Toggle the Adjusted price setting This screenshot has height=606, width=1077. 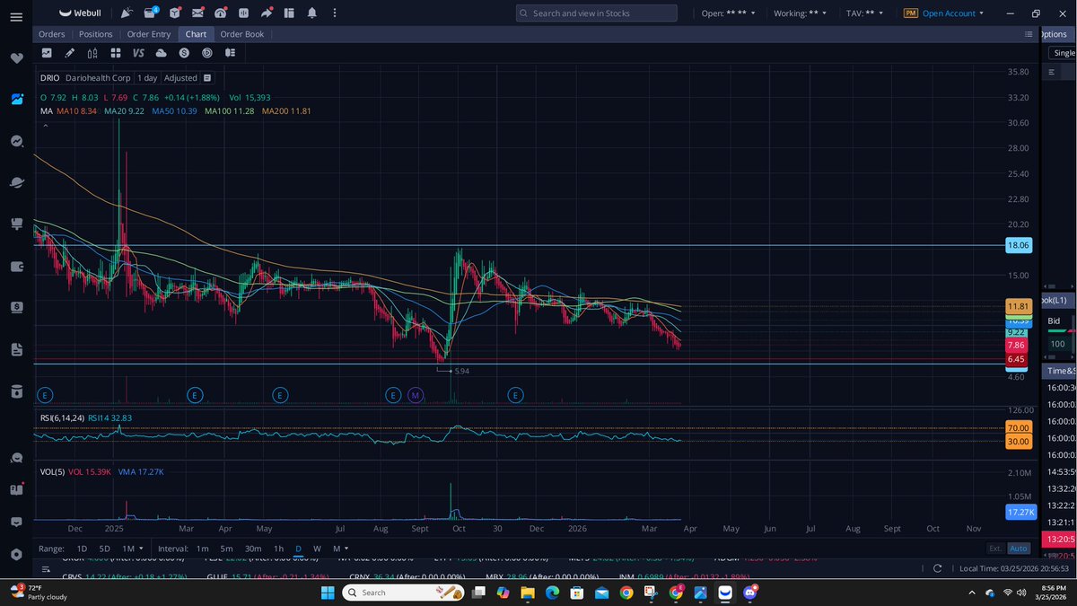pyautogui.click(x=180, y=78)
